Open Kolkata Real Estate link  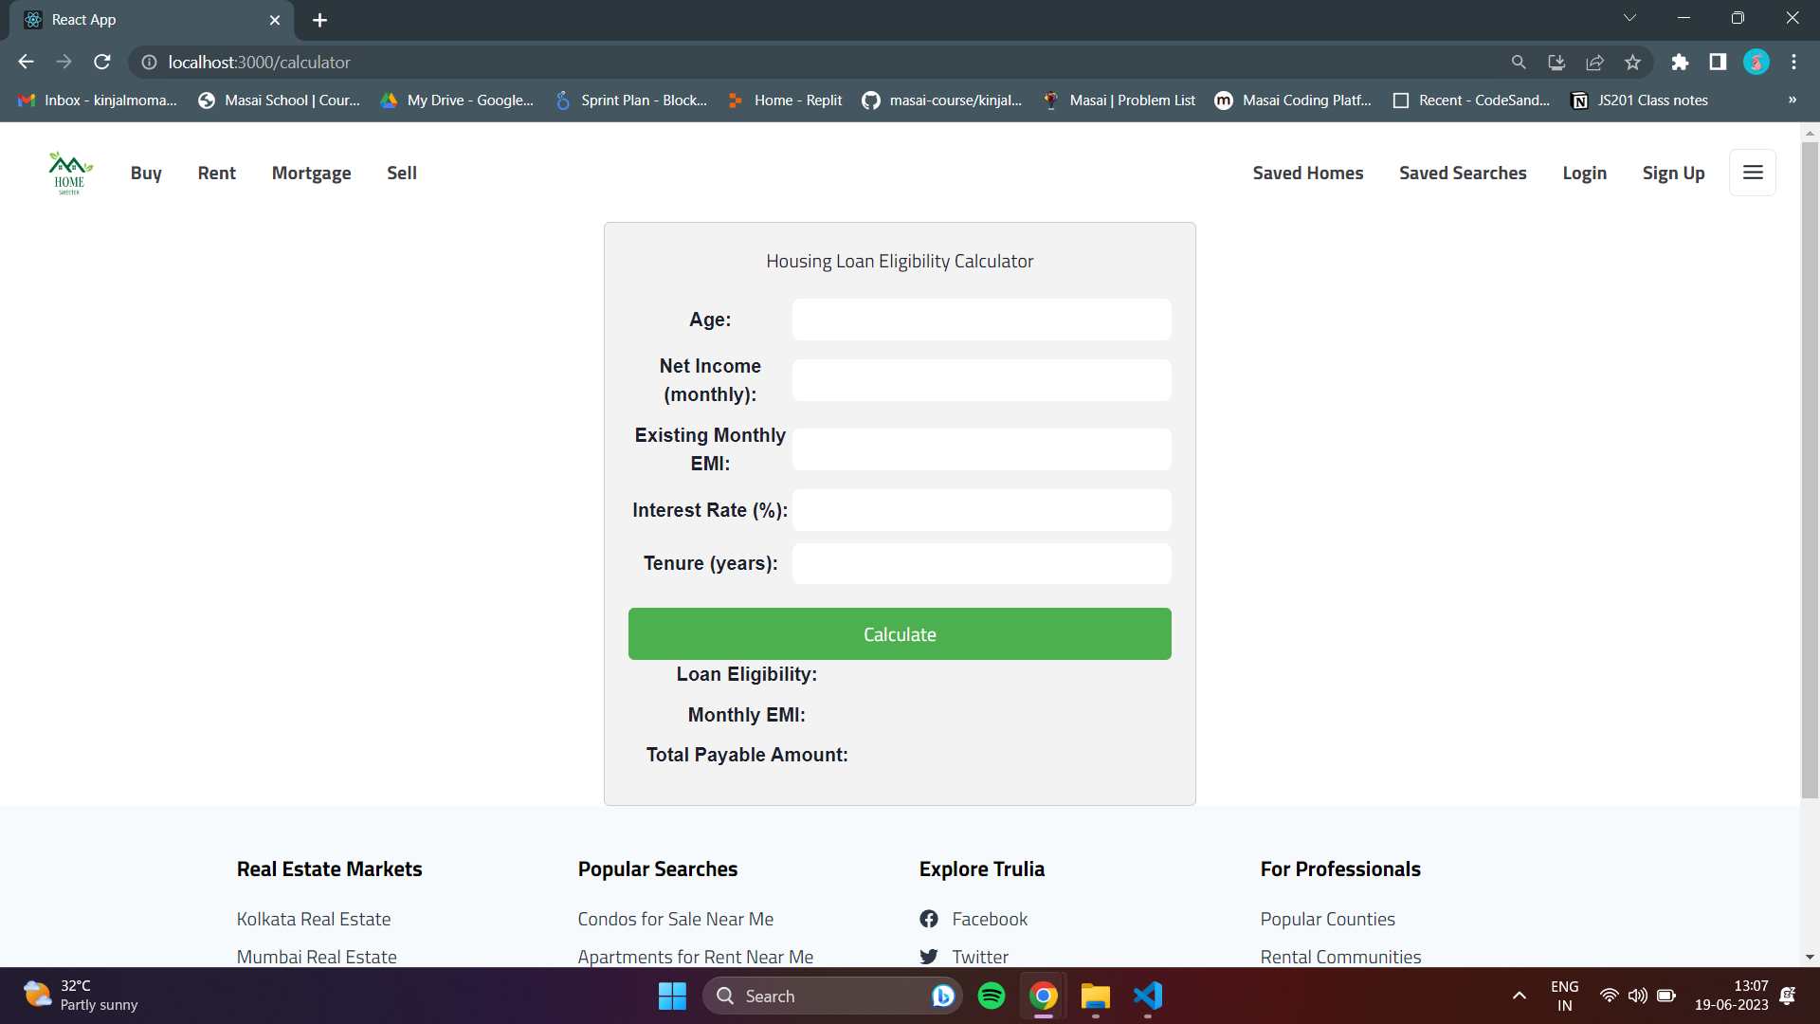pos(314,919)
